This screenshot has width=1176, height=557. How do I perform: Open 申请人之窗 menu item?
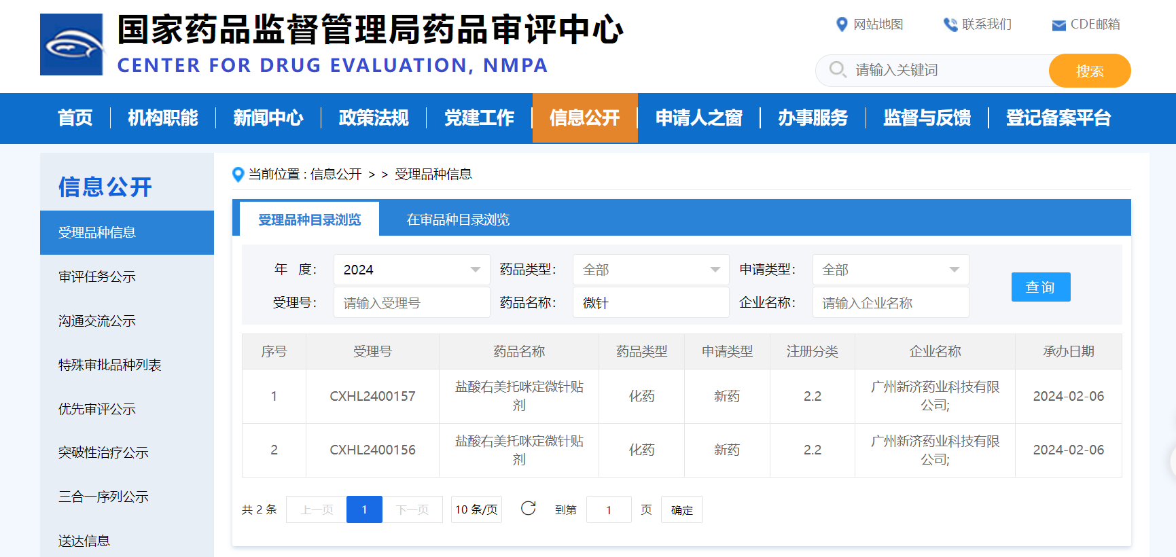[x=699, y=118]
